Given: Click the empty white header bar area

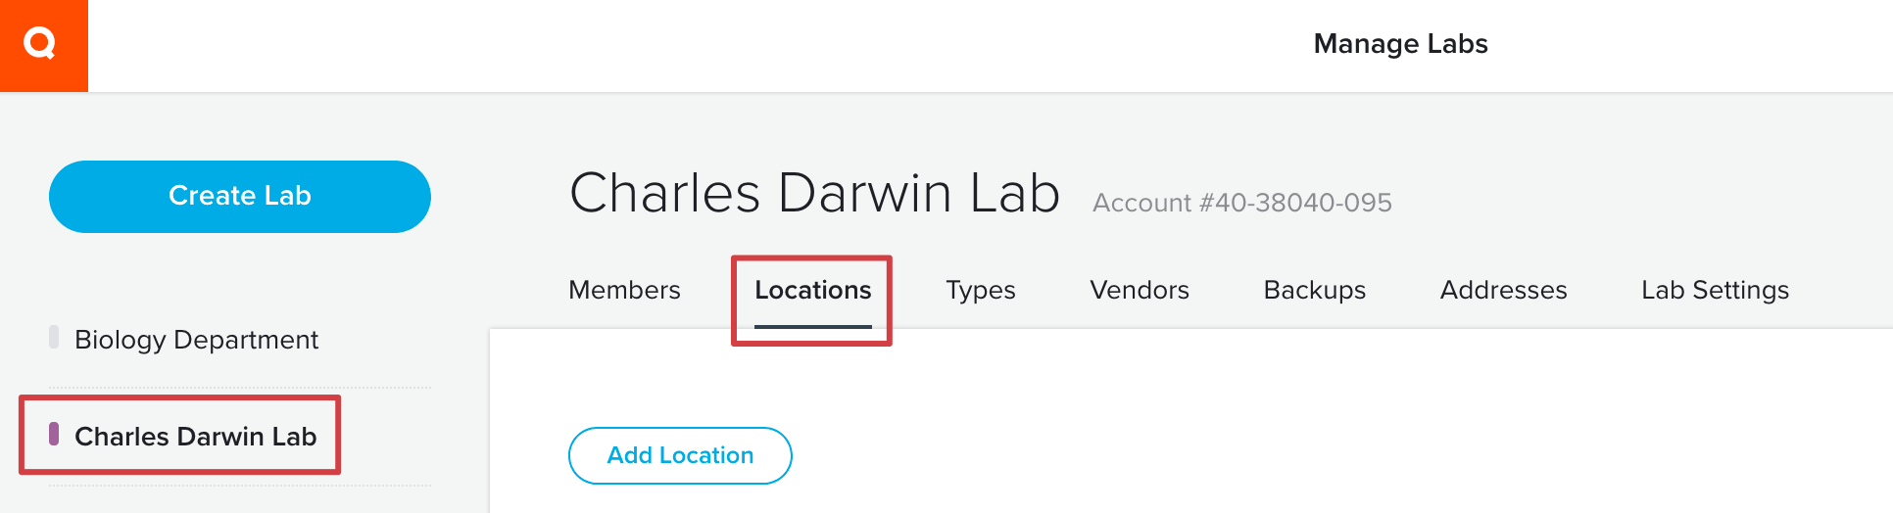Looking at the screenshot, I should (686, 46).
